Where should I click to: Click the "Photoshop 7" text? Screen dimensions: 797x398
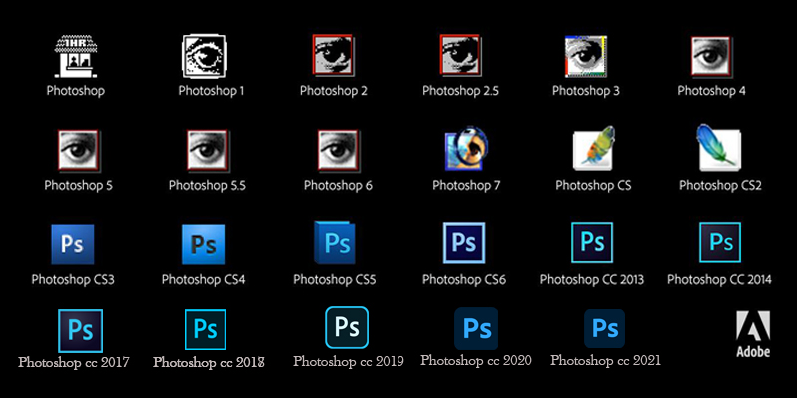pos(466,185)
